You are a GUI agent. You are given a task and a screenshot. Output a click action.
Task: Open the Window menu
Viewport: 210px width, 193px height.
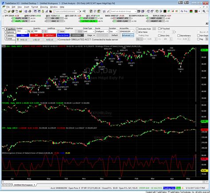[54, 7]
